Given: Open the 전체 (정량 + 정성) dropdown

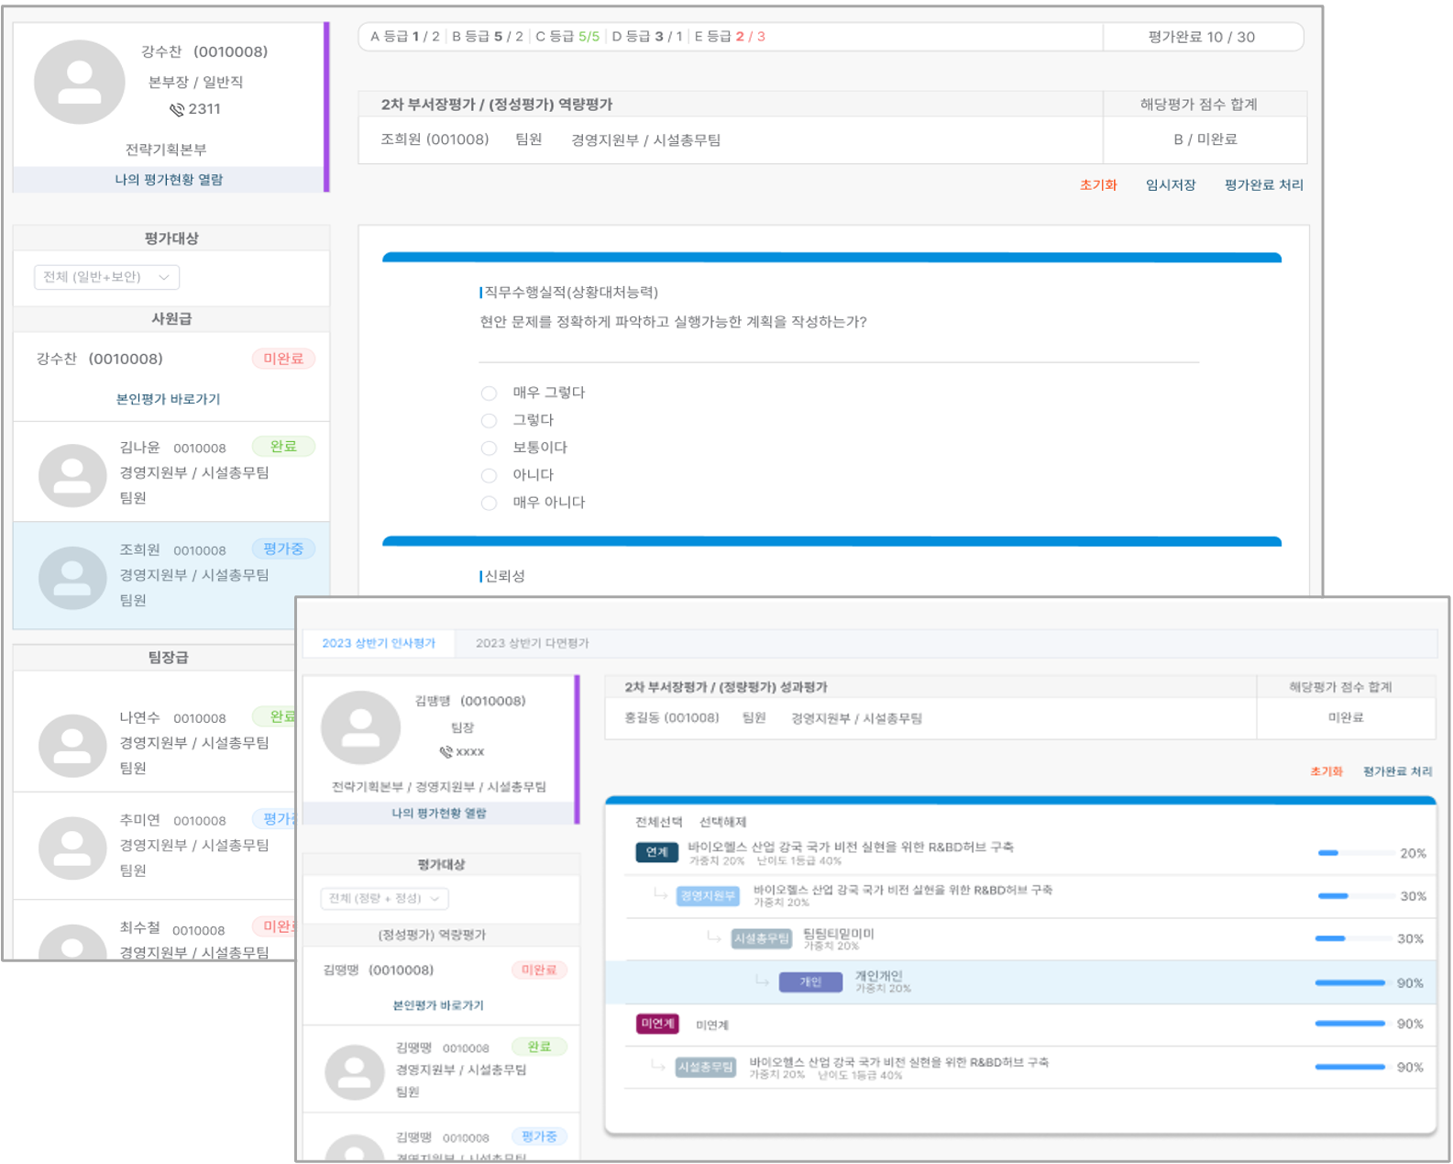Looking at the screenshot, I should [384, 898].
